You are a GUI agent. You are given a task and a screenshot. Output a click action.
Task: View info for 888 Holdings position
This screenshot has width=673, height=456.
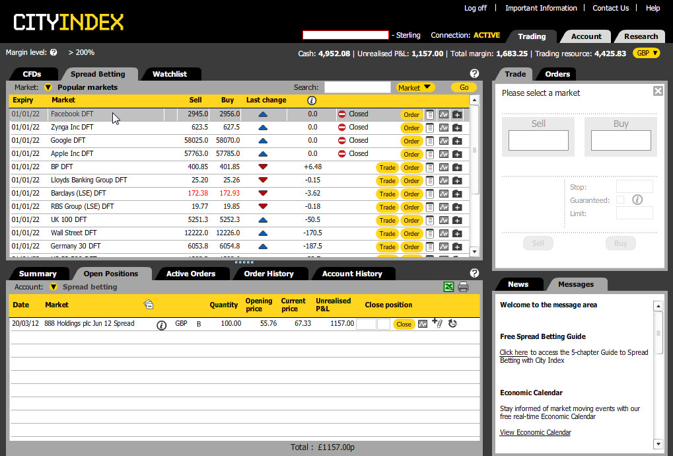coord(161,325)
